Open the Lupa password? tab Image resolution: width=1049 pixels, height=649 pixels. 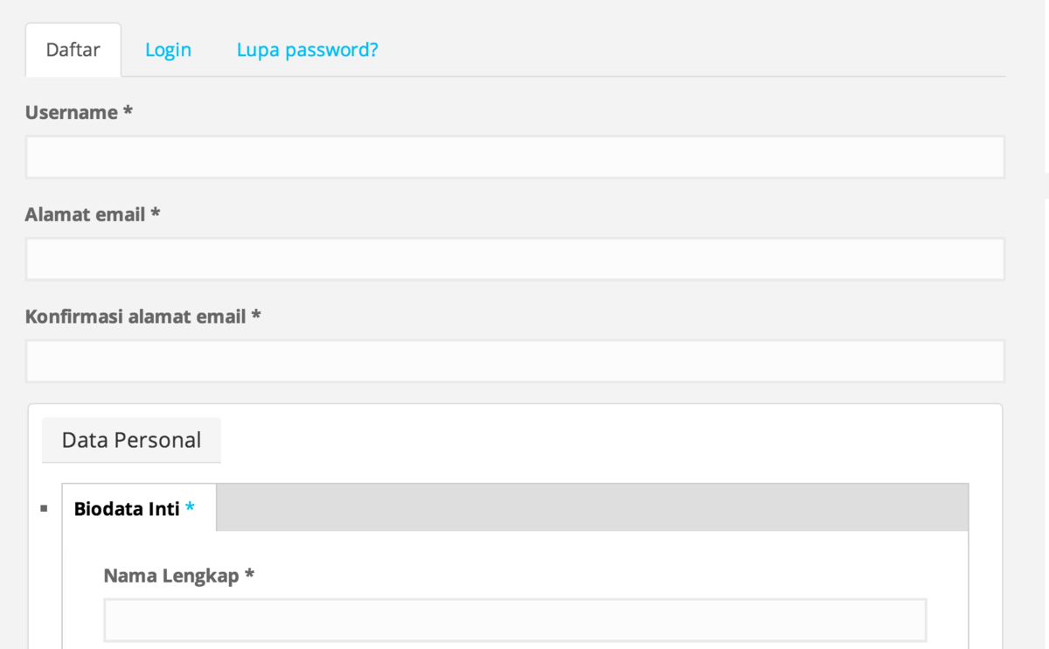pos(307,50)
